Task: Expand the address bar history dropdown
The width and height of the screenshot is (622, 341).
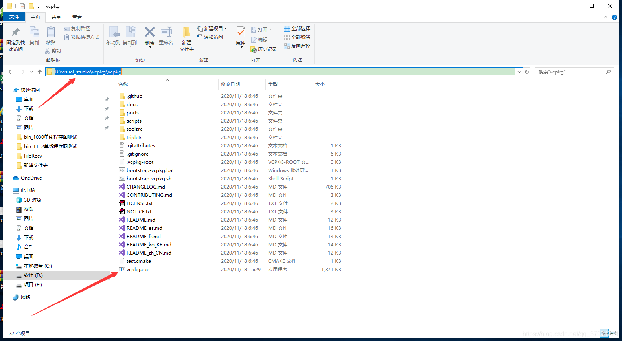Action: point(519,71)
